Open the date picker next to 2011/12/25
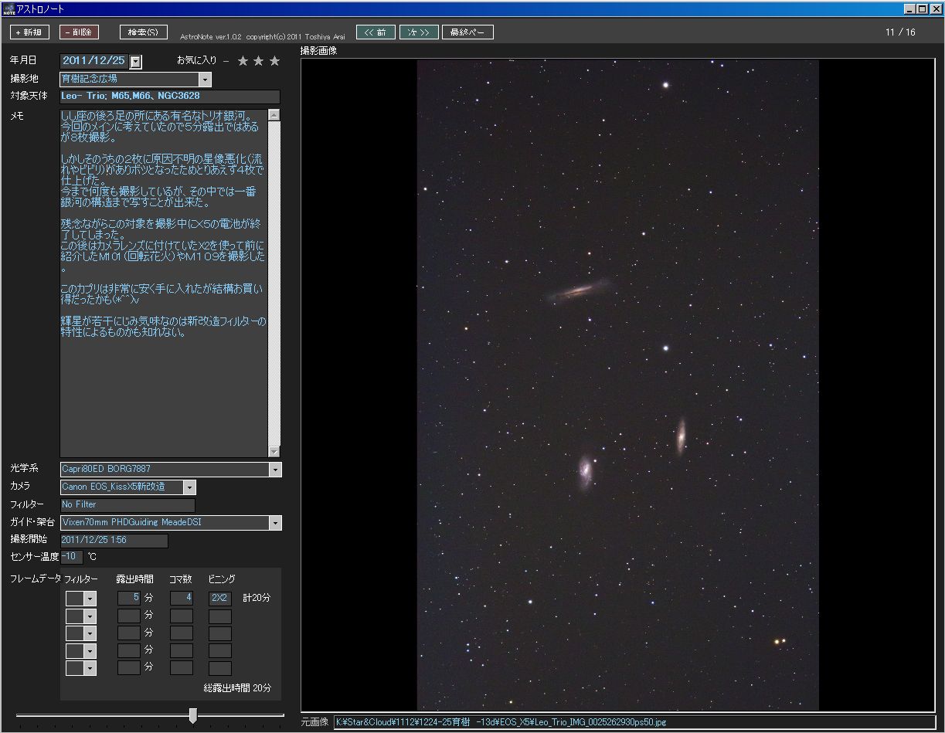This screenshot has width=945, height=733. pyautogui.click(x=135, y=62)
